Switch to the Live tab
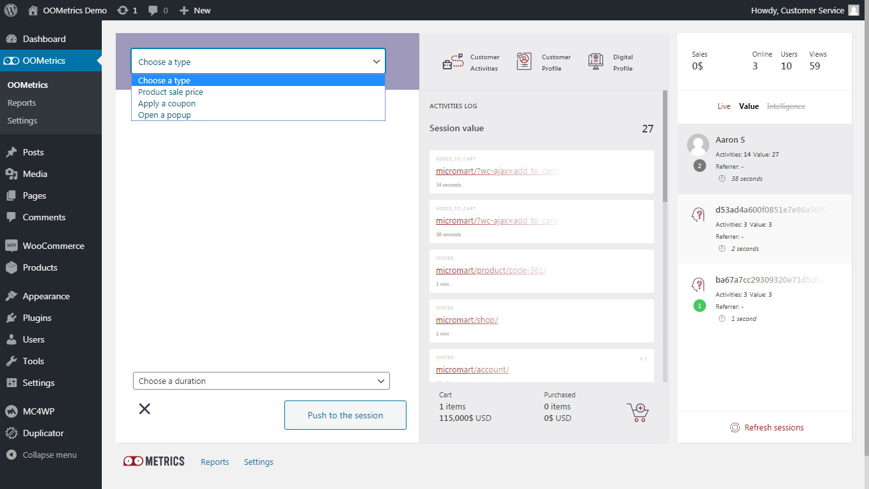 click(724, 106)
